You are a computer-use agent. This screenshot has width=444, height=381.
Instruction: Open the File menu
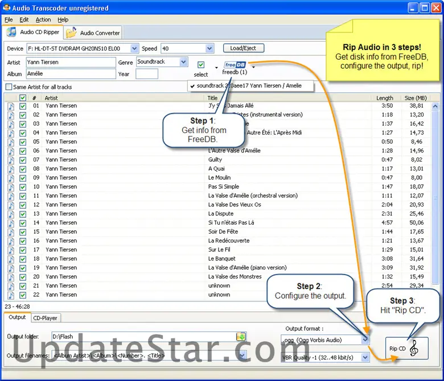tap(9, 19)
